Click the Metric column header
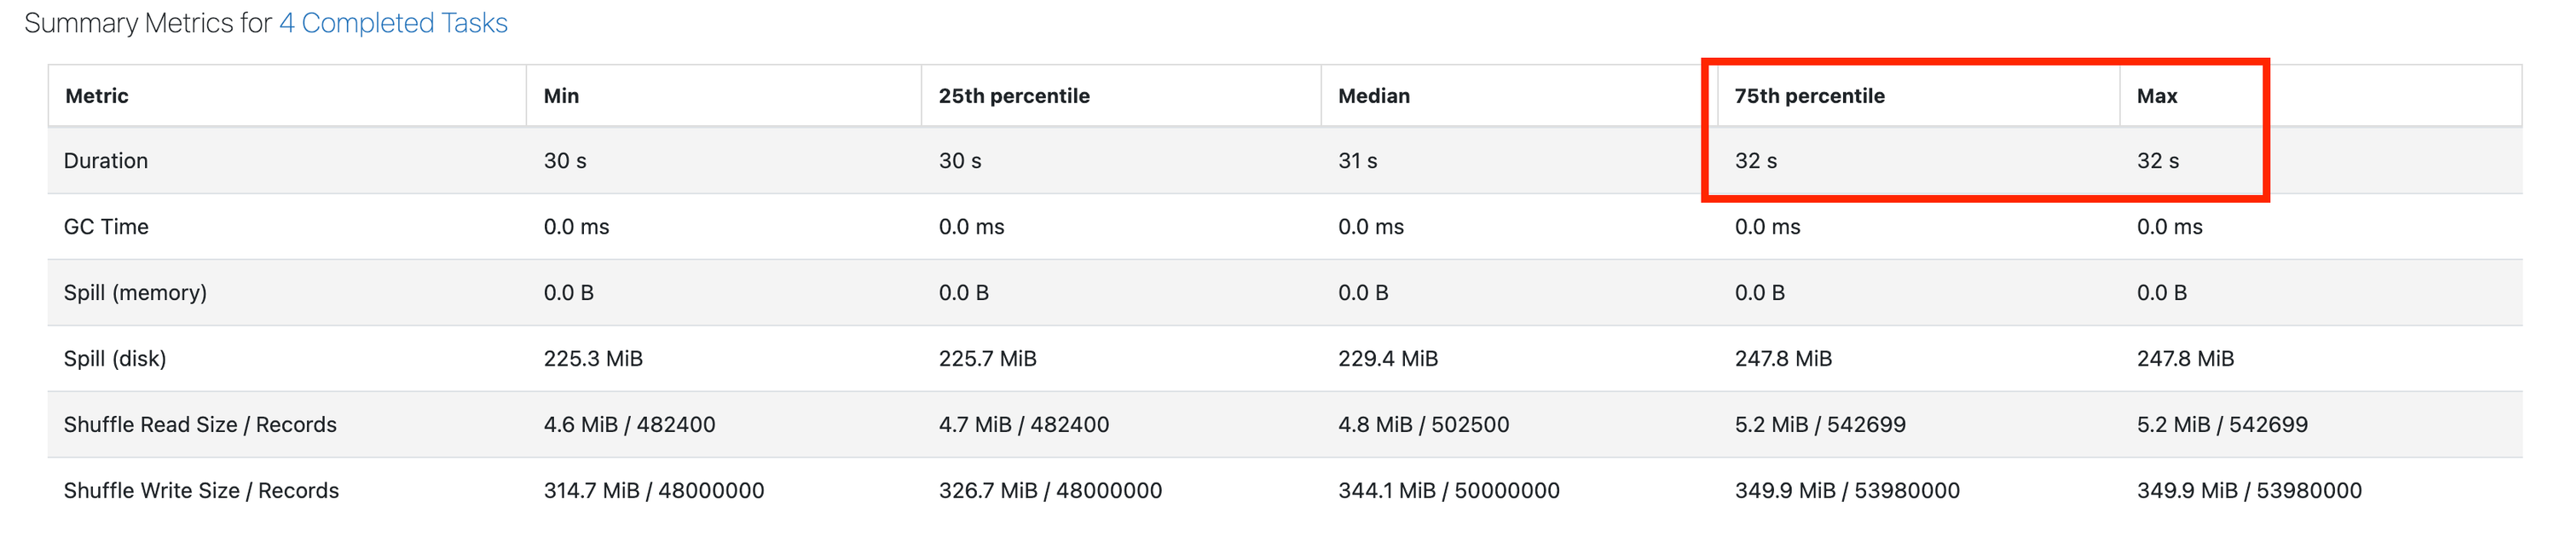Viewport: 2549px width, 548px height. click(97, 96)
